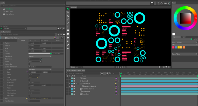Pick the blue swatch in library palette
Image resolution: width=198 pixels, height=106 pixels.
click(176, 47)
